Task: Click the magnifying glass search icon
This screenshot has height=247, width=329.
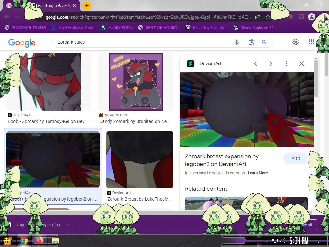Action: coord(264,42)
